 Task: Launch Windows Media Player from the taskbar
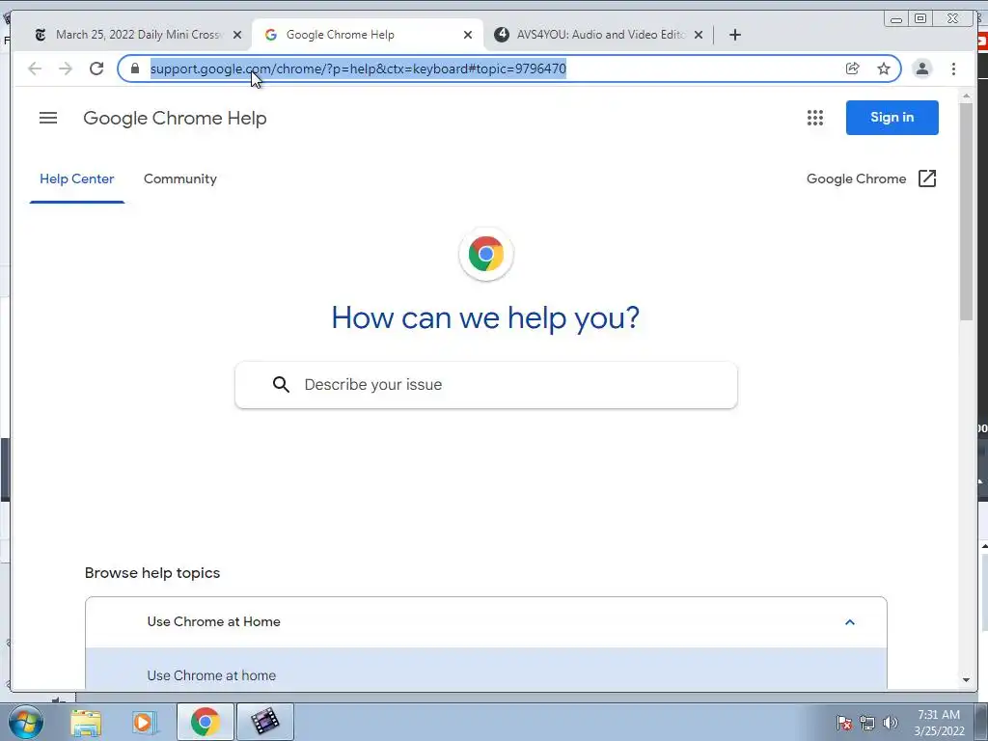[145, 722]
